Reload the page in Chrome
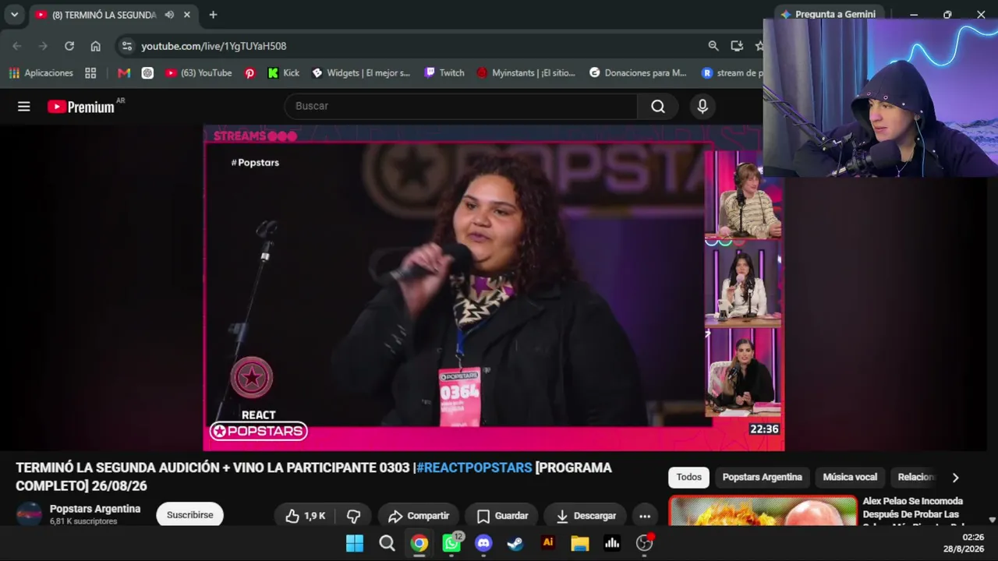998x561 pixels. [69, 46]
